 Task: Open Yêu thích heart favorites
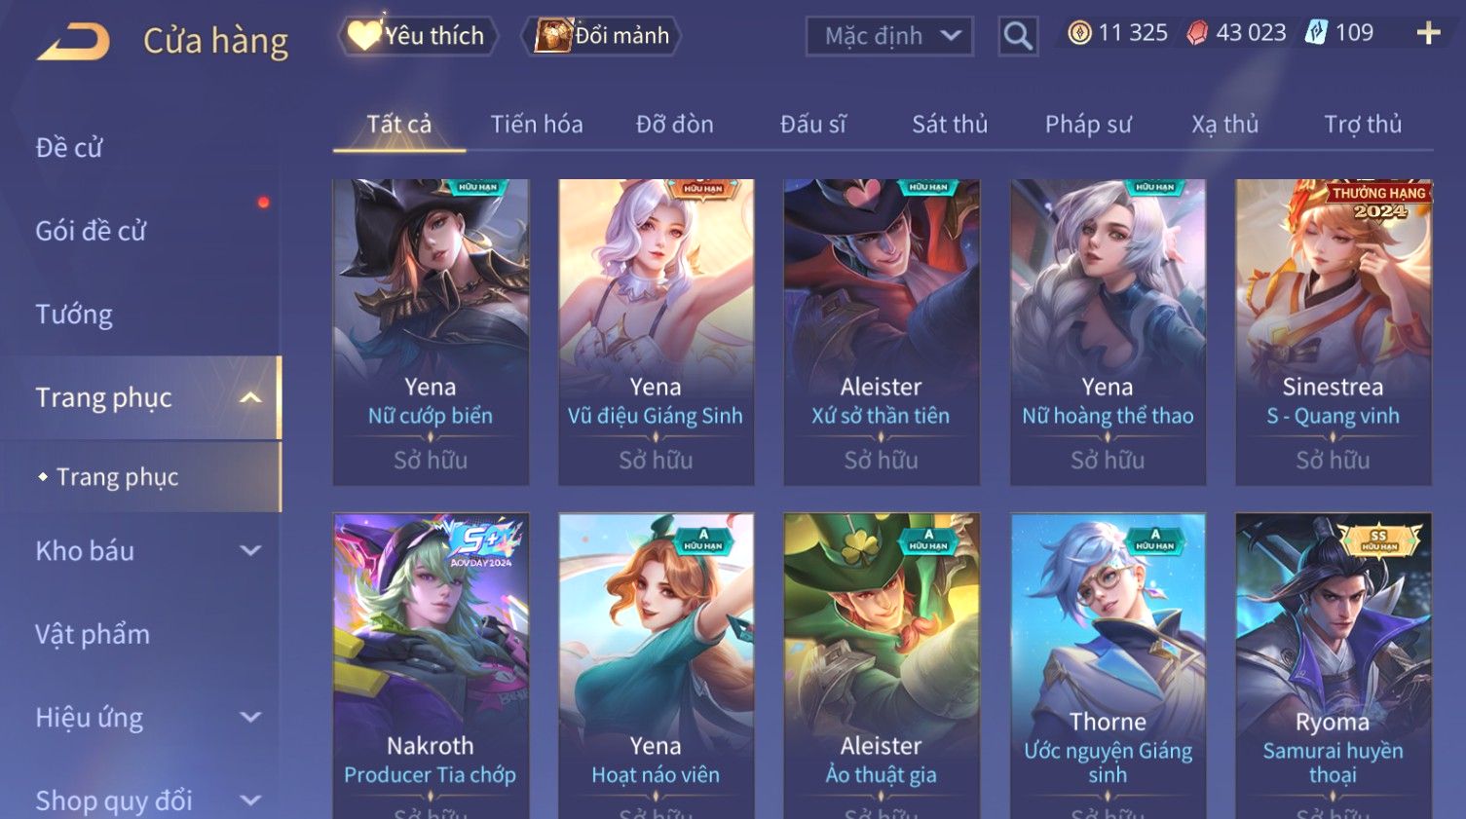tap(417, 36)
